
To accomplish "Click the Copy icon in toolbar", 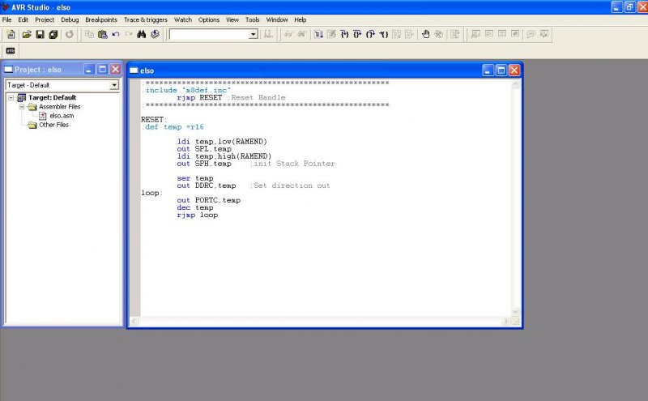I will [89, 34].
